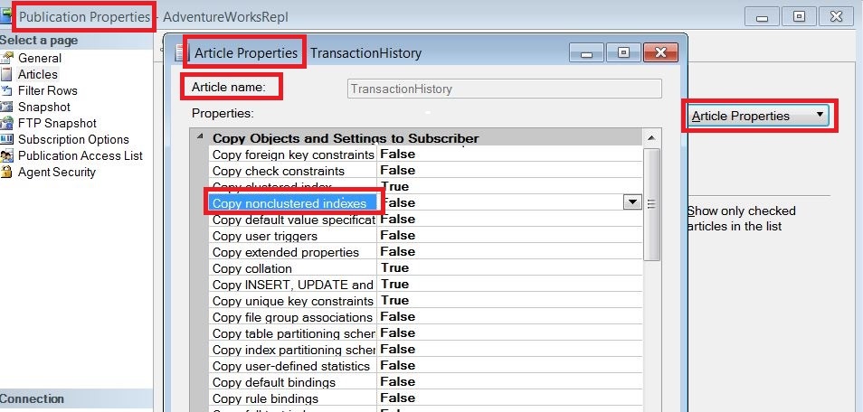The height and width of the screenshot is (412, 863).
Task: Select Copy user triggers row
Action: [425, 236]
